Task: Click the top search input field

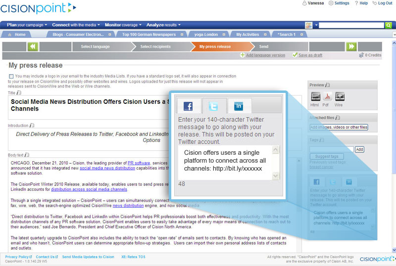Action: pos(351,25)
